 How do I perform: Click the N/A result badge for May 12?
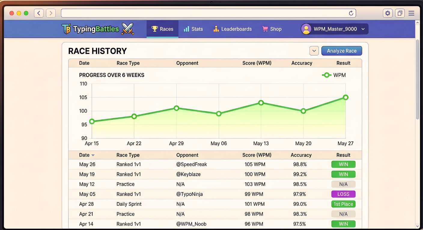(343, 184)
